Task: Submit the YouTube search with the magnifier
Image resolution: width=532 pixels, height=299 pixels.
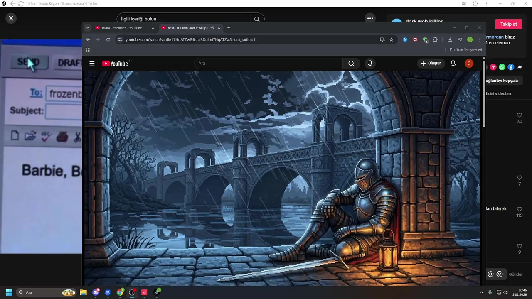Action: point(351,63)
